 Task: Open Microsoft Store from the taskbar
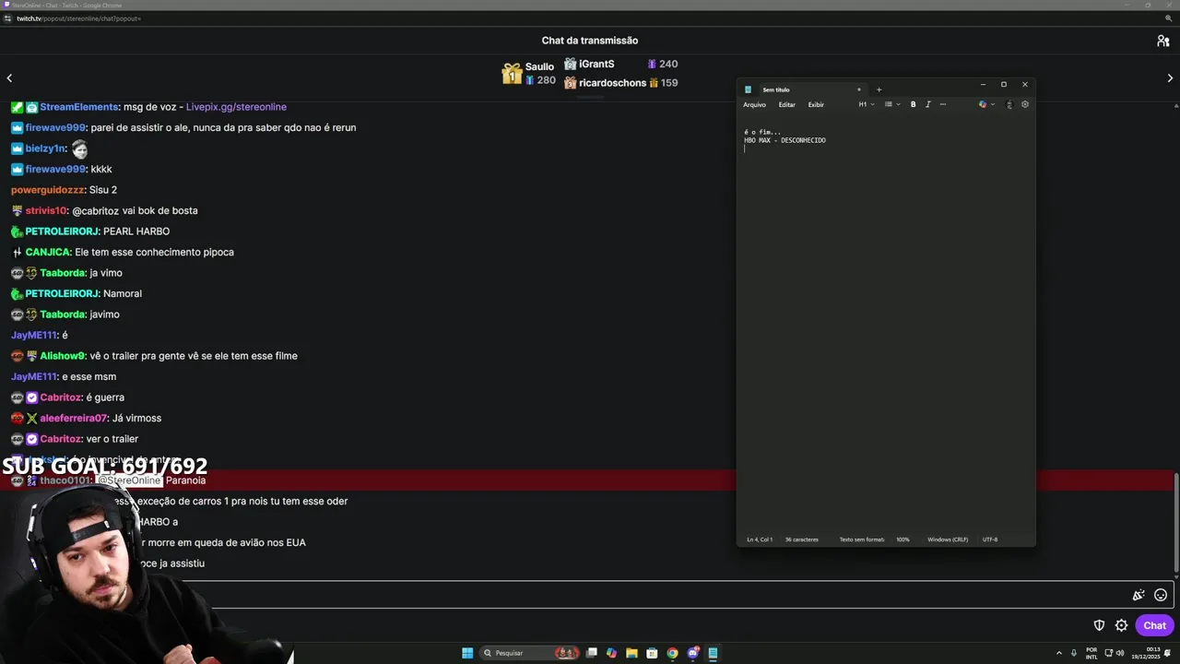(652, 653)
